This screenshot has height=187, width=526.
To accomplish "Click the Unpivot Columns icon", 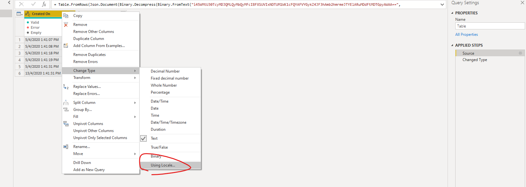I will coord(66,124).
